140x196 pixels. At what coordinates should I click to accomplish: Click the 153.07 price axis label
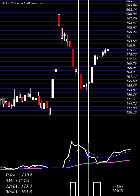point(131,90)
